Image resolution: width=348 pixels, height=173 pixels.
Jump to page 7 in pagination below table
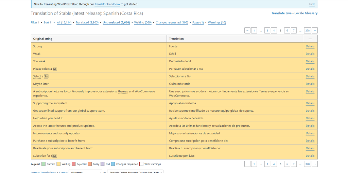(294, 164)
